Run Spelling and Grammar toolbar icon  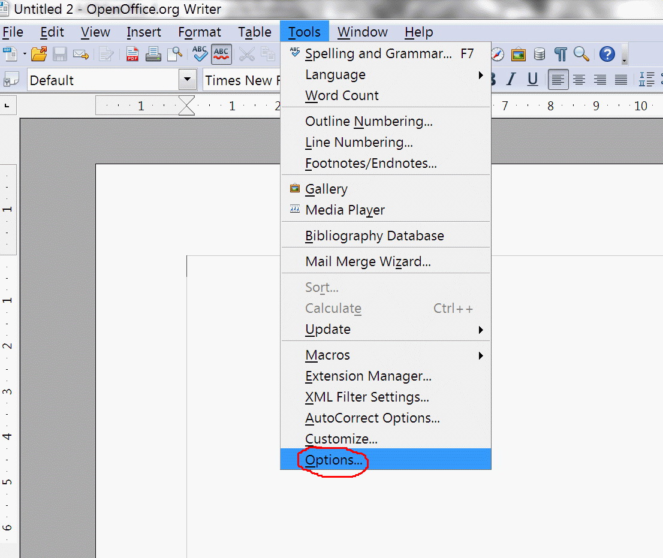[x=200, y=54]
